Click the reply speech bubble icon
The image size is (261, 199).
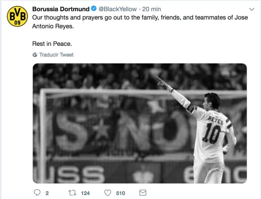click(37, 193)
